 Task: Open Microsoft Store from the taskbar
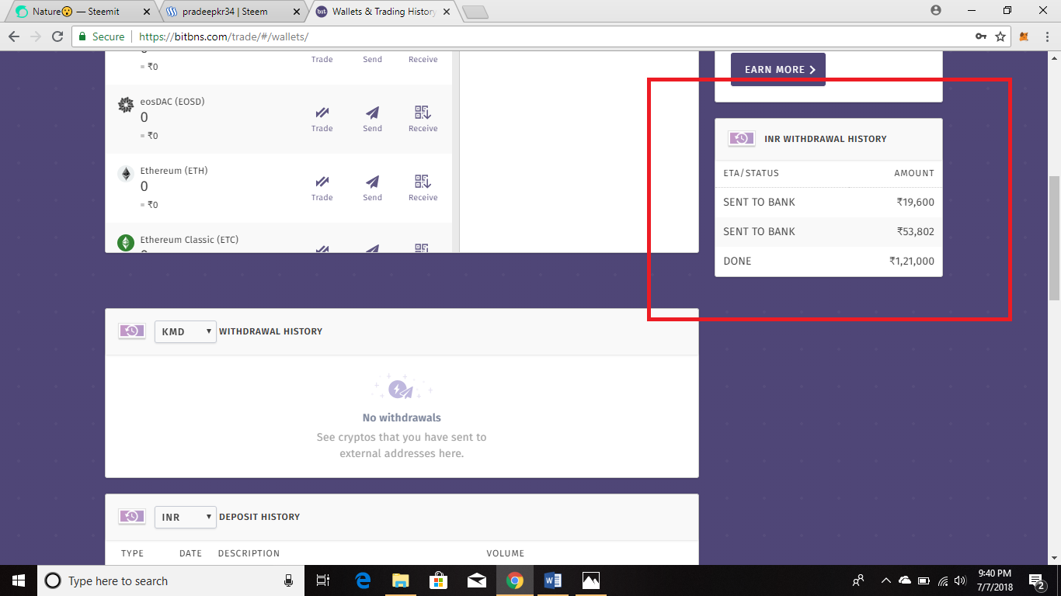pyautogui.click(x=438, y=580)
